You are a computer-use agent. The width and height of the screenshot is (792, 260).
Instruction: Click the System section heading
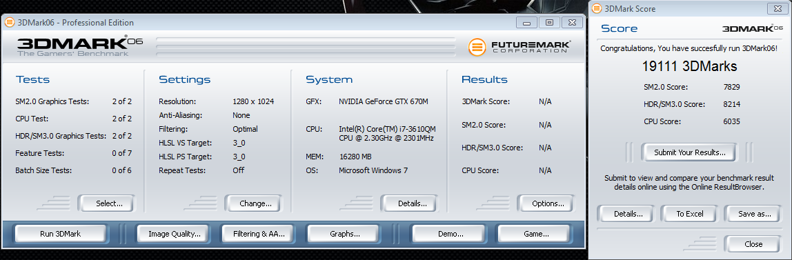click(329, 80)
